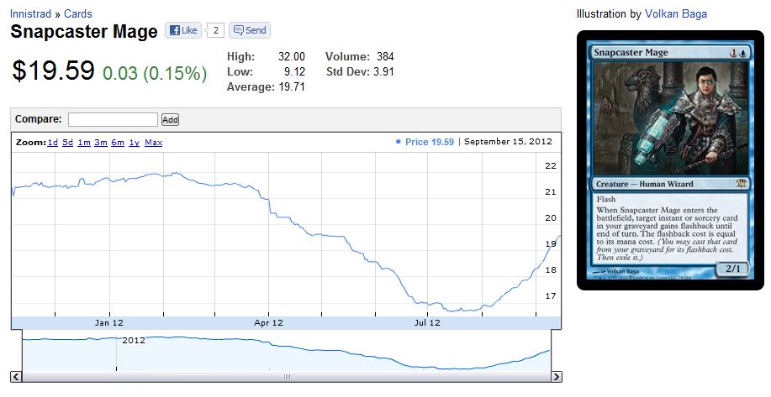The image size is (771, 397).
Task: Click the Snapcaster Mage card image
Action: 669,160
